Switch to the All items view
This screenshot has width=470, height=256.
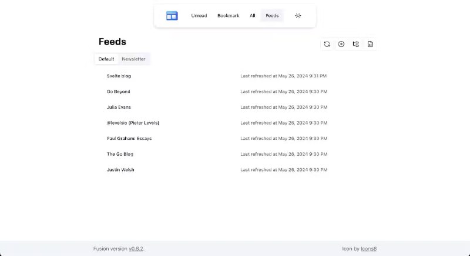253,16
